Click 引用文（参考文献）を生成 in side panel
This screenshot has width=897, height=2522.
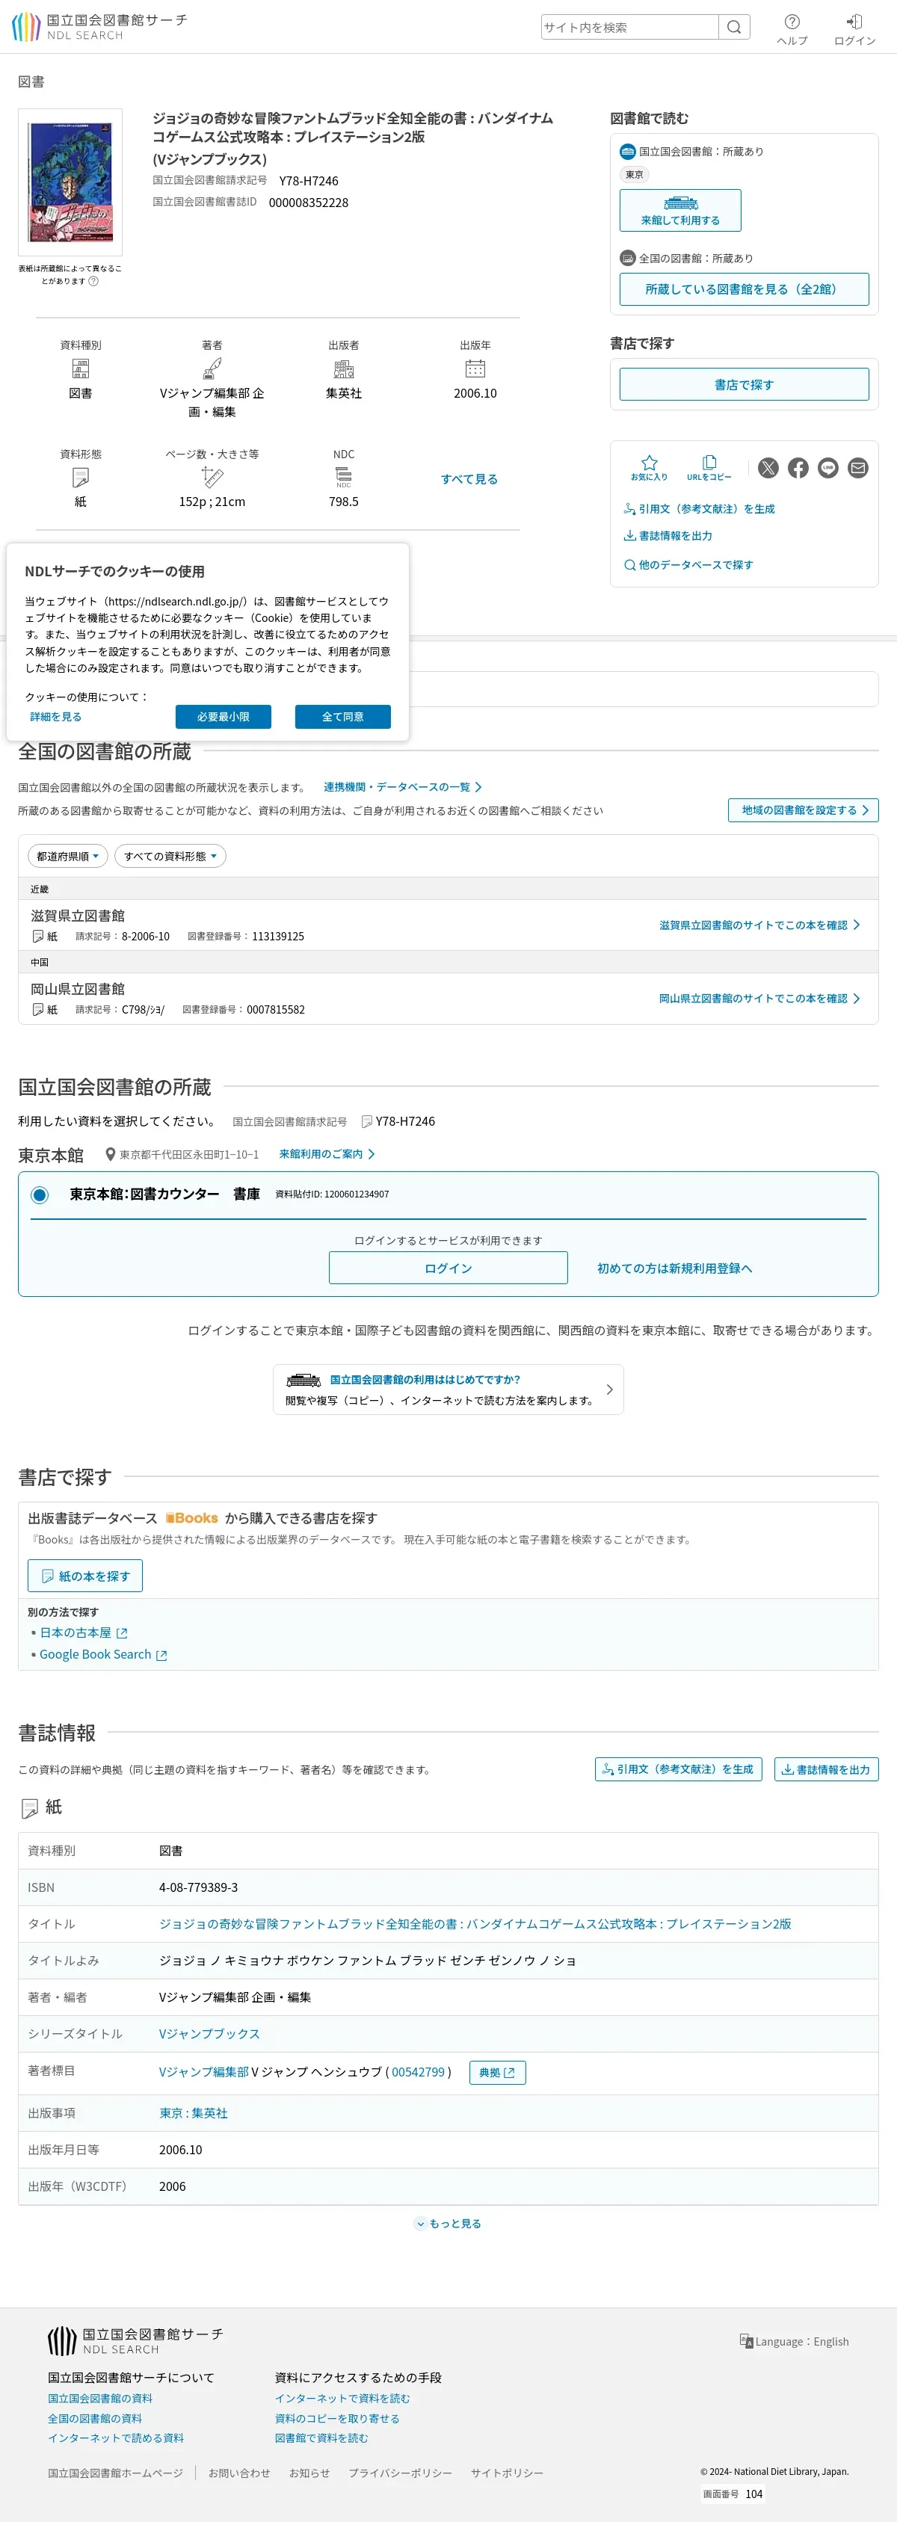coord(699,509)
